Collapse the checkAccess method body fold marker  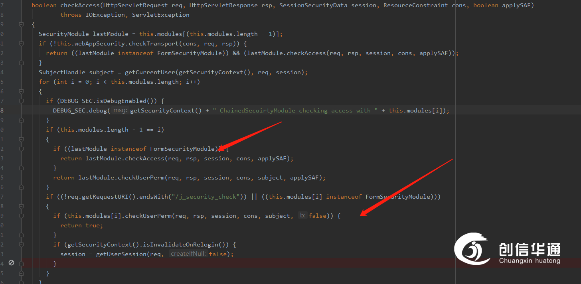point(22,24)
